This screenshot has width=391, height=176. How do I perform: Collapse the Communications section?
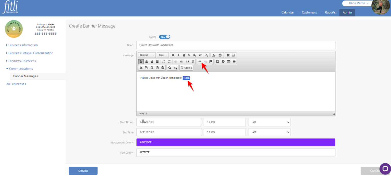click(x=20, y=69)
